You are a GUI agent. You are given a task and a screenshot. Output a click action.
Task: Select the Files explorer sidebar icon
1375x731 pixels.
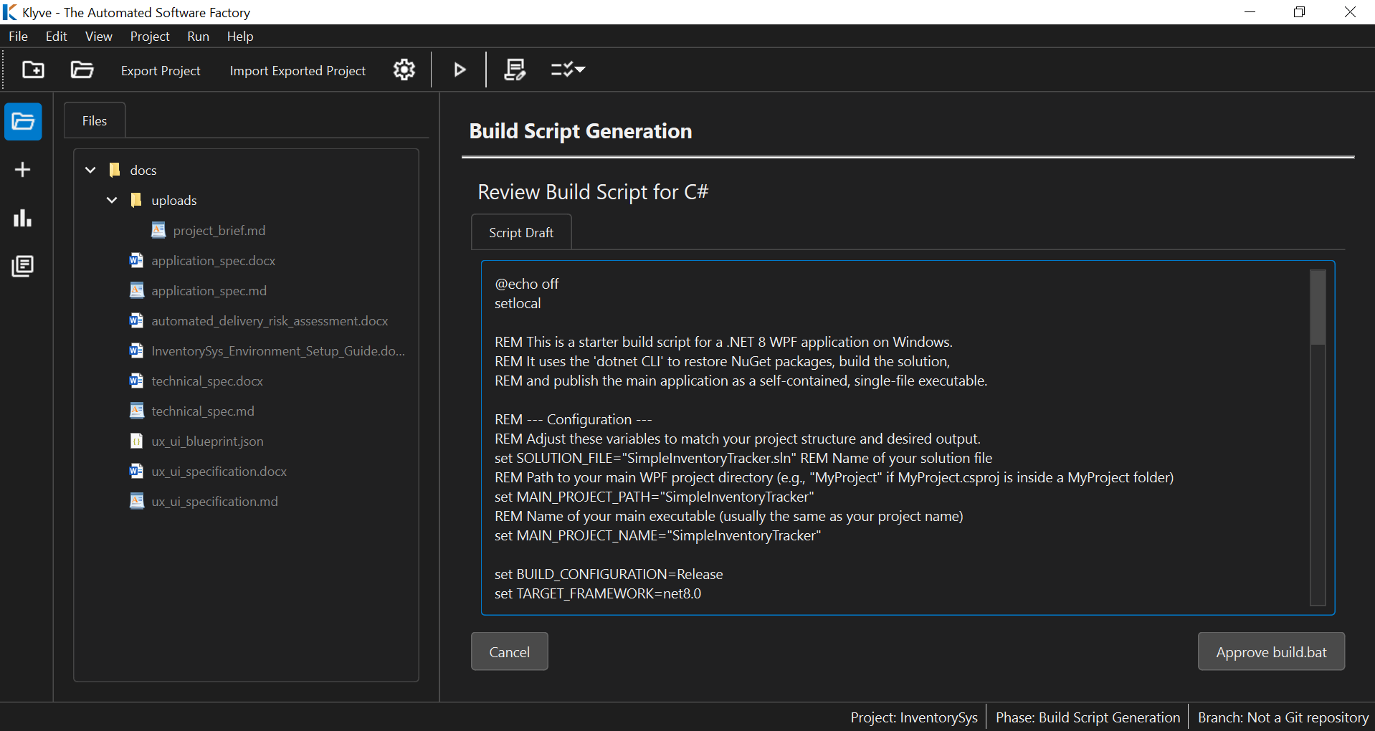tap(23, 121)
